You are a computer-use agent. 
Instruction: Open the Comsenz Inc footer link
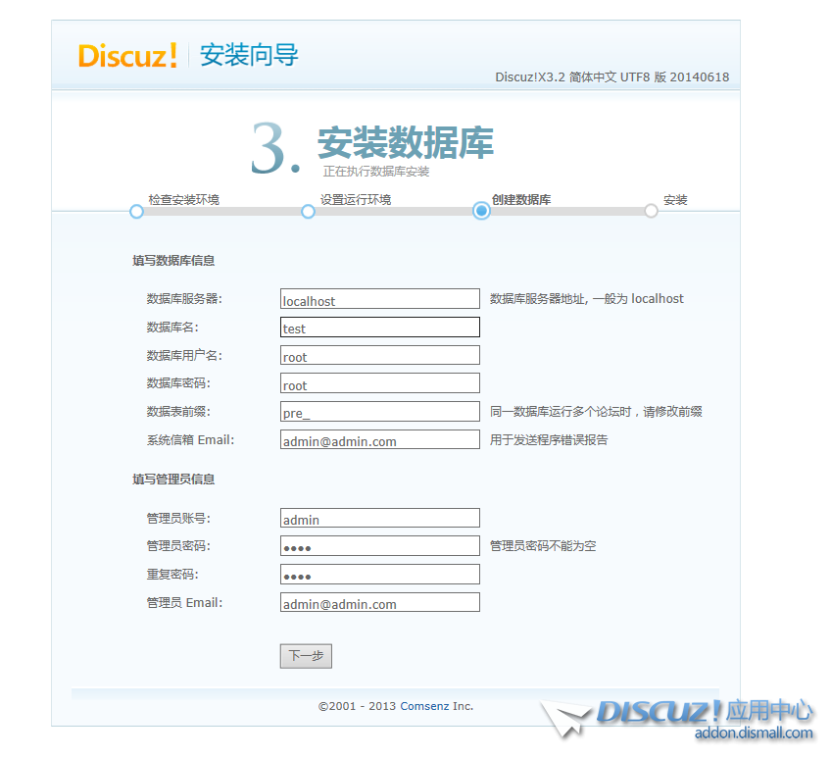435,705
